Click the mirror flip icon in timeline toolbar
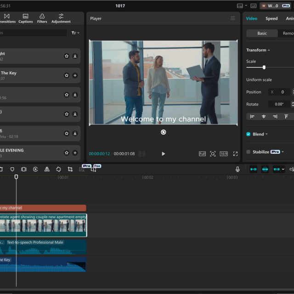Viewport: 294px width, 294px height. pyautogui.click(x=47, y=170)
